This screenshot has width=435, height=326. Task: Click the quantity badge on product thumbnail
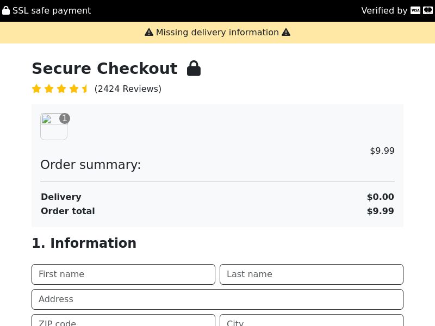point(65,118)
